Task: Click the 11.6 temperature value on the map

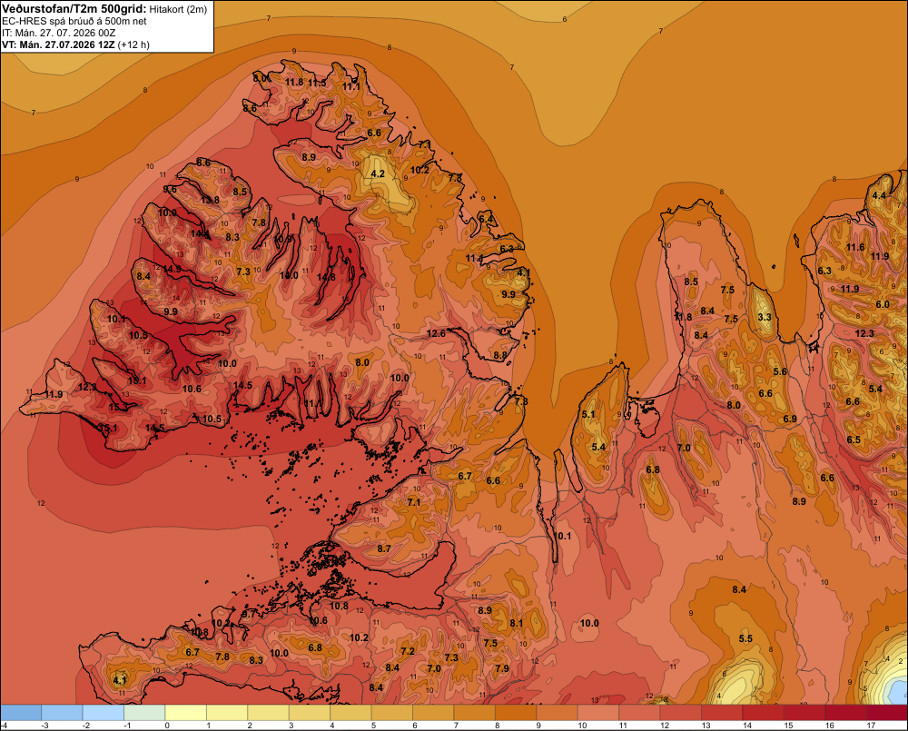Action: [855, 247]
